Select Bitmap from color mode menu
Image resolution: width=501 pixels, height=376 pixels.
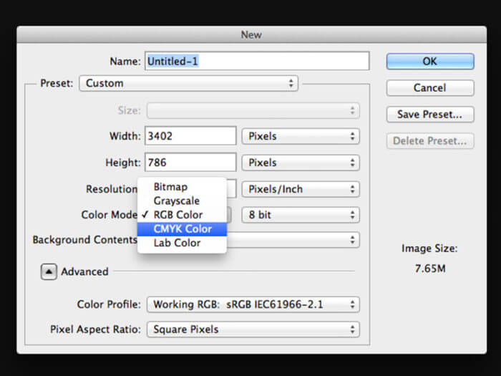pos(170,187)
